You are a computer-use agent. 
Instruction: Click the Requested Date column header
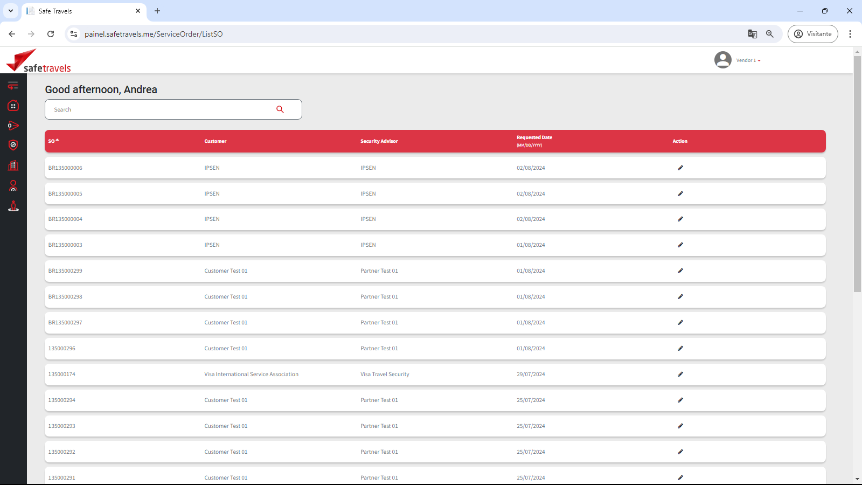[534, 138]
